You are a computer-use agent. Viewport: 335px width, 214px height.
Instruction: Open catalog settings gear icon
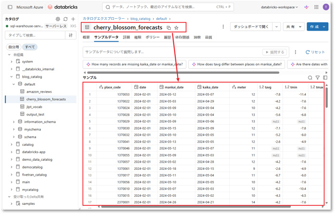pyautogui.click(x=58, y=19)
